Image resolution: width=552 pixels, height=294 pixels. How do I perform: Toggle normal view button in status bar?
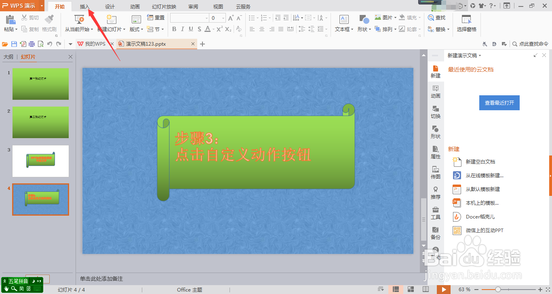(396, 289)
